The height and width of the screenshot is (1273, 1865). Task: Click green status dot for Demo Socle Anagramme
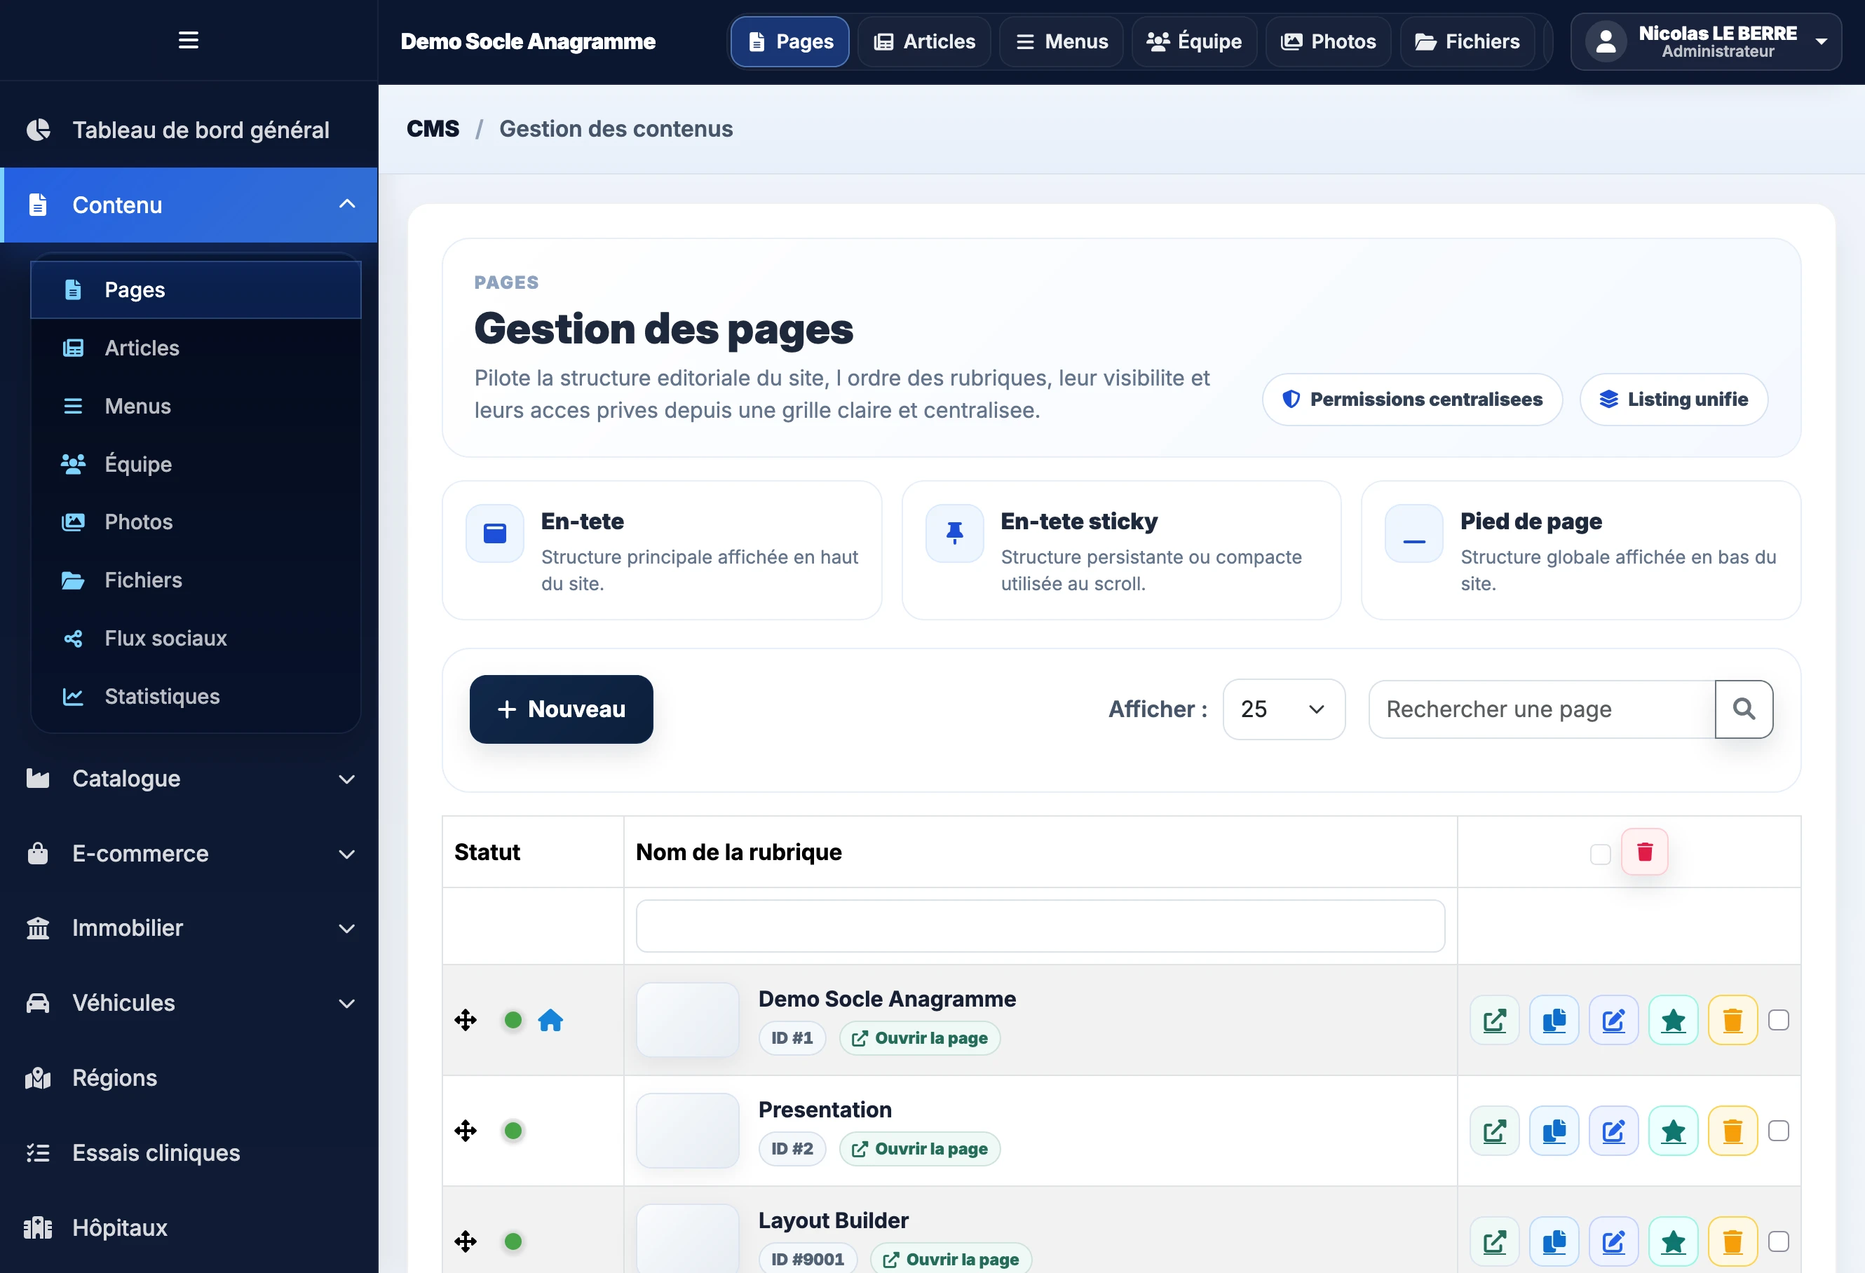coord(513,1021)
